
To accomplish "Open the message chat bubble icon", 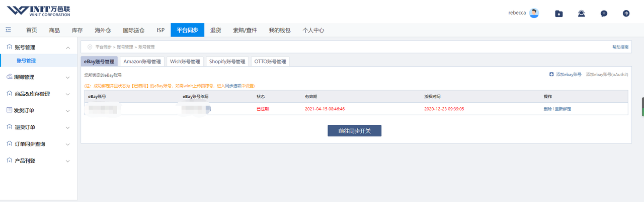I will (x=604, y=14).
